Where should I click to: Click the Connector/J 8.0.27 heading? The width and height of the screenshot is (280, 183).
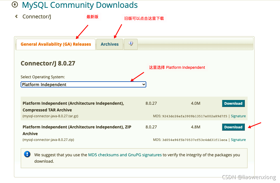click(x=48, y=63)
